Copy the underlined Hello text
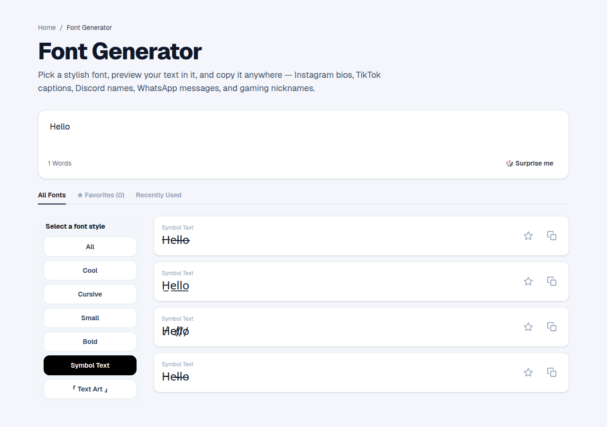This screenshot has width=607, height=427. 552,281
